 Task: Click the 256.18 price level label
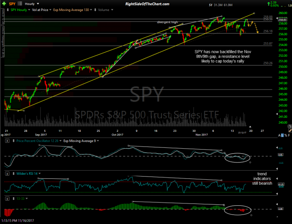pos(268,31)
